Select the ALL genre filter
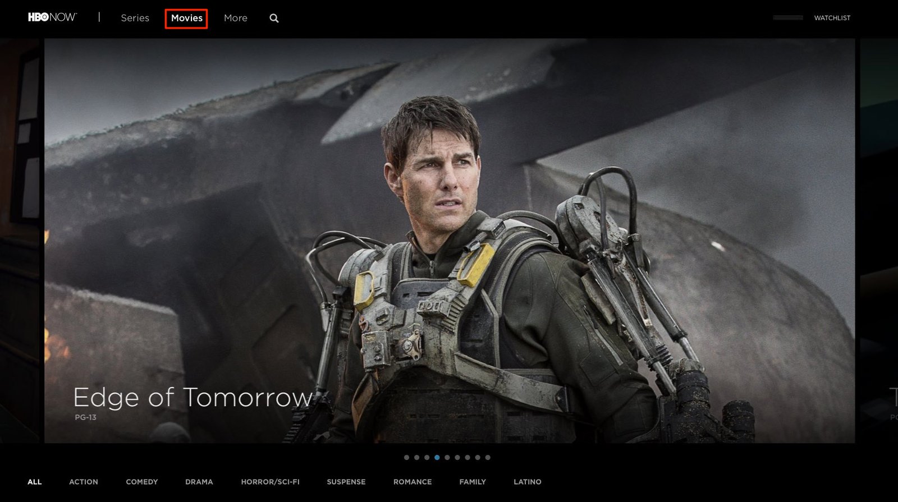 pyautogui.click(x=35, y=482)
